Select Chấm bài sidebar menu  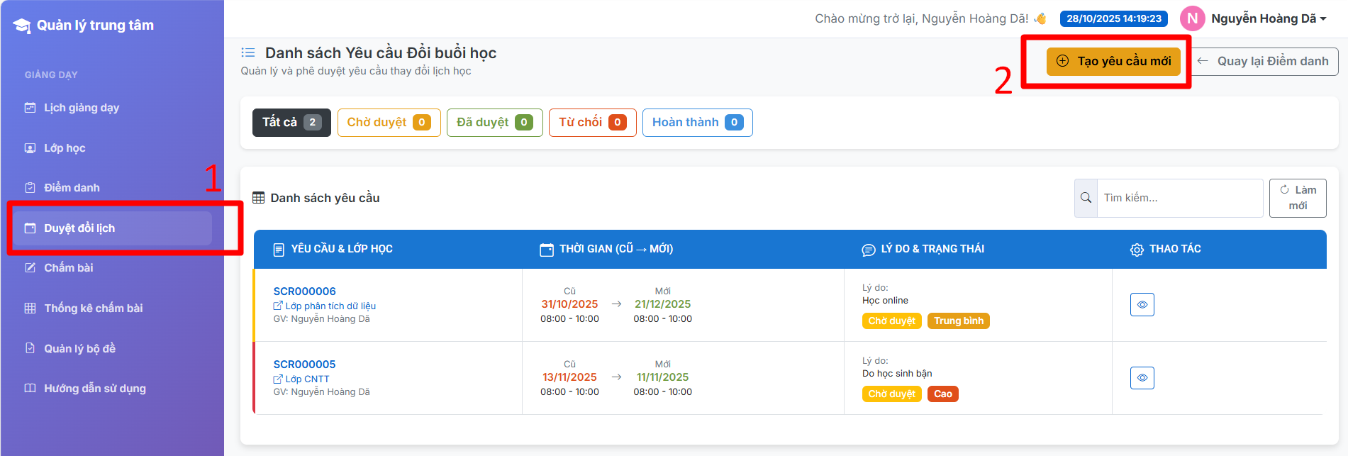pyautogui.click(x=68, y=268)
